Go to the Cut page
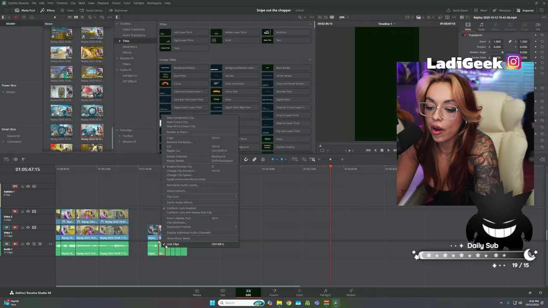Image resolution: width=548 pixels, height=308 pixels. tap(223, 293)
